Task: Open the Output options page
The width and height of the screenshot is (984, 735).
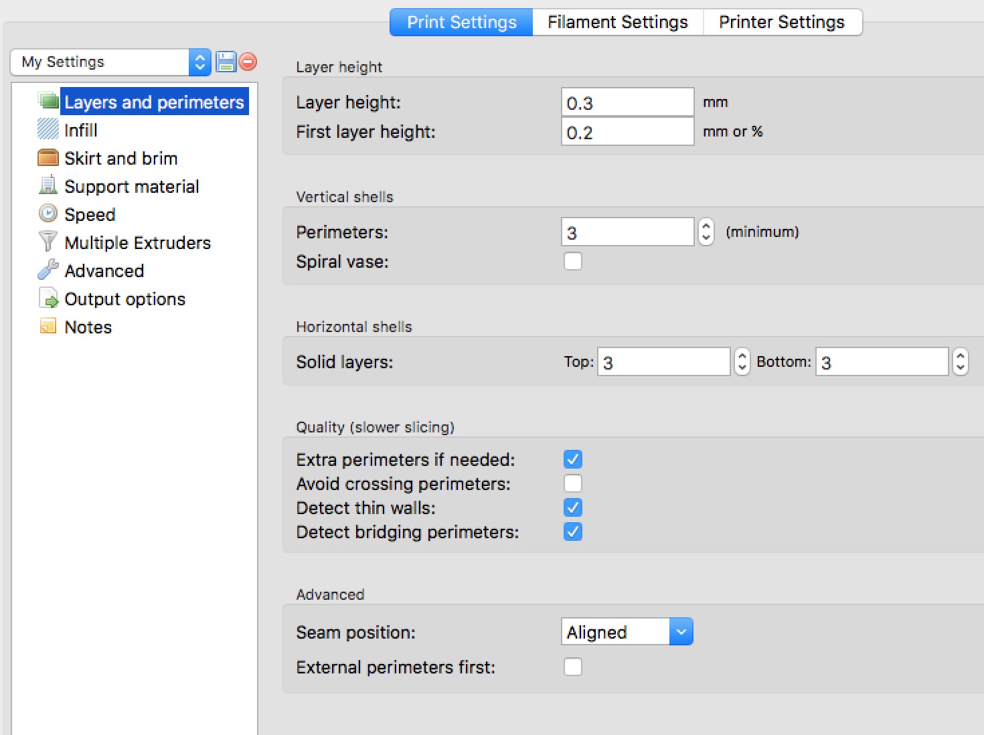Action: [x=125, y=299]
